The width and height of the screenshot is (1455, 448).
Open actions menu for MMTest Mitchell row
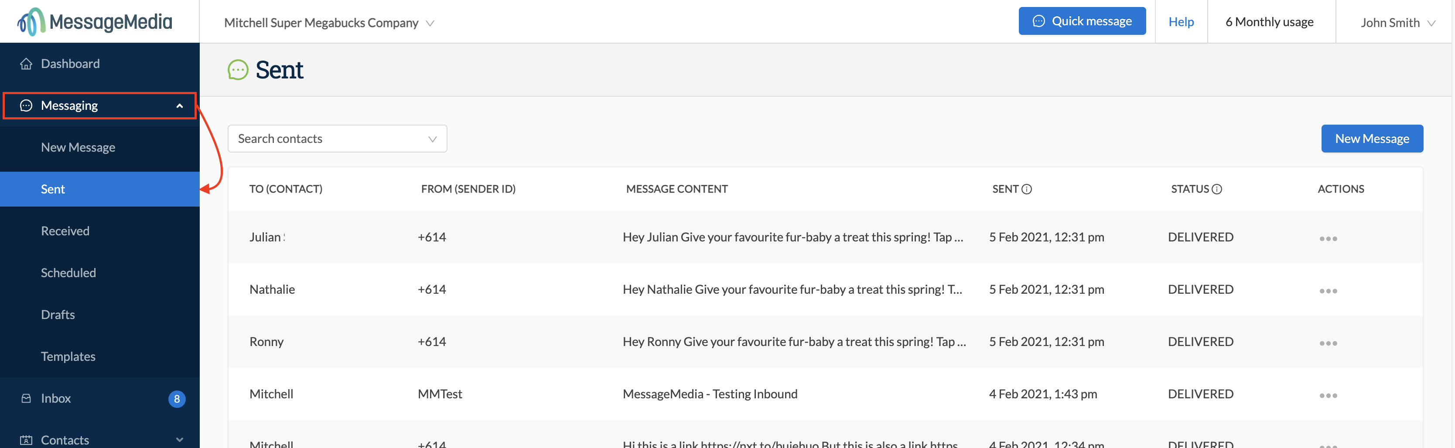click(1328, 396)
